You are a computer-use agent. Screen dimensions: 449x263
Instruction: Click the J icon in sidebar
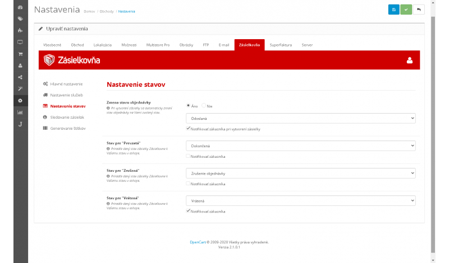pyautogui.click(x=20, y=124)
